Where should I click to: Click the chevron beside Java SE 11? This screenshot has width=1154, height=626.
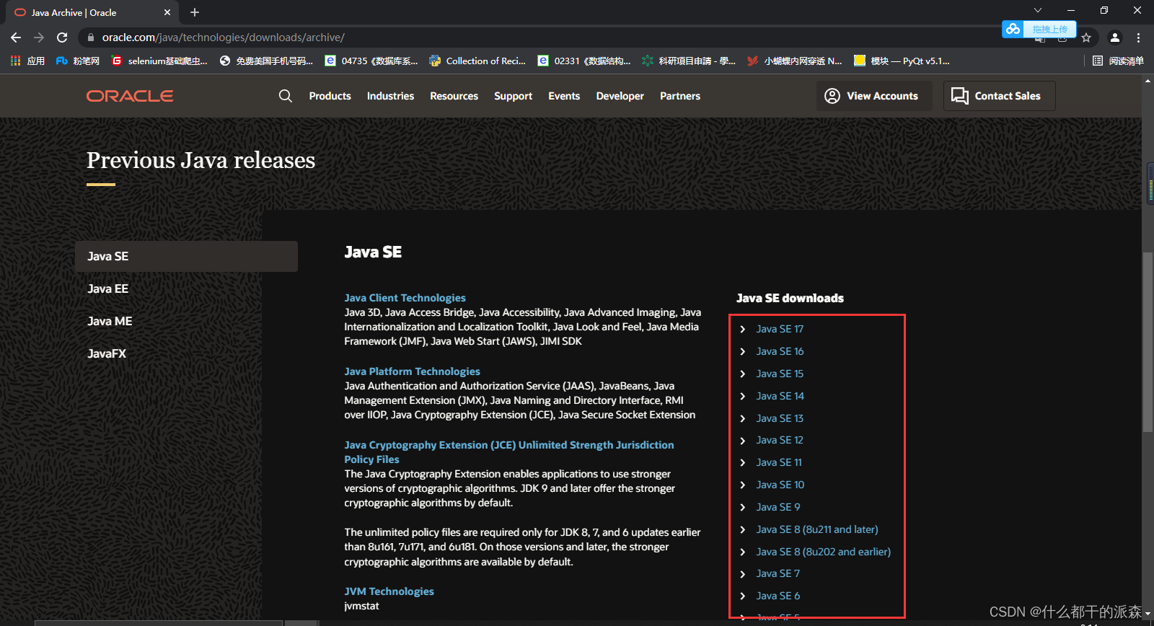coord(743,462)
